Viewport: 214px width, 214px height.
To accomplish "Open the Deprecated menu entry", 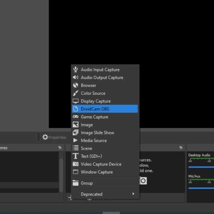I will (x=105, y=194).
